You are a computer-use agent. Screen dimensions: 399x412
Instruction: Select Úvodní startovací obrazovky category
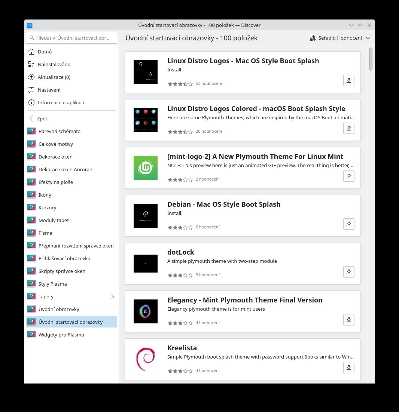[71, 322]
